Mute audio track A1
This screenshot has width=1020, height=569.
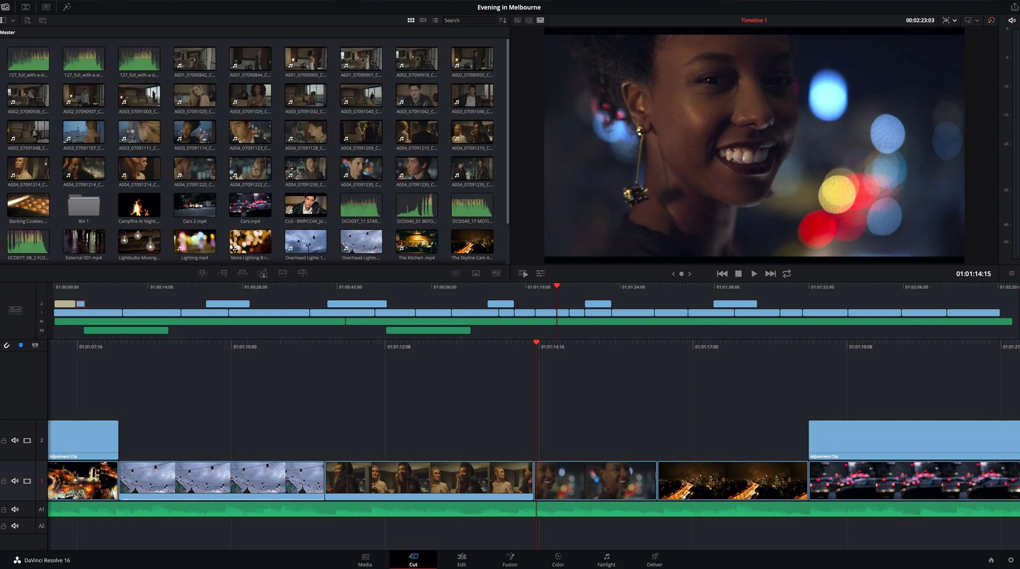pyautogui.click(x=15, y=509)
